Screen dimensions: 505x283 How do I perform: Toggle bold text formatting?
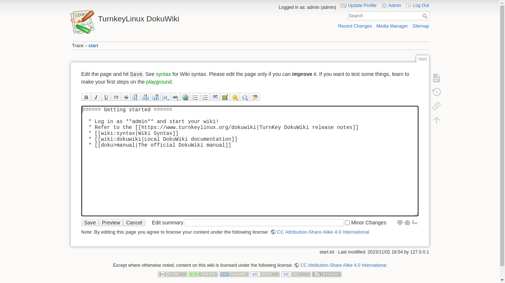(x=86, y=97)
